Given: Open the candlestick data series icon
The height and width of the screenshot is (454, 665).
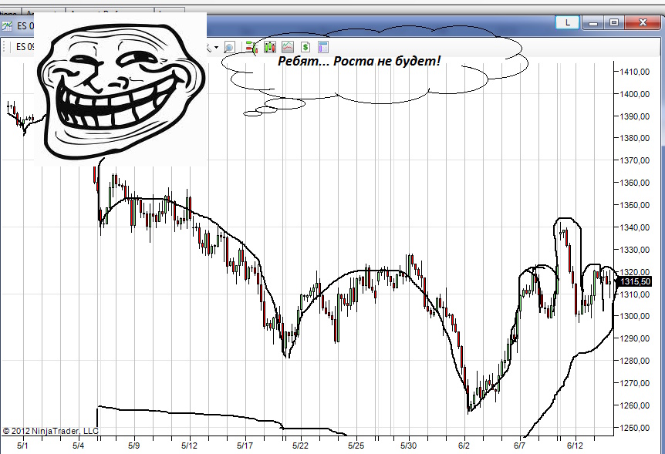Looking at the screenshot, I should (x=270, y=47).
